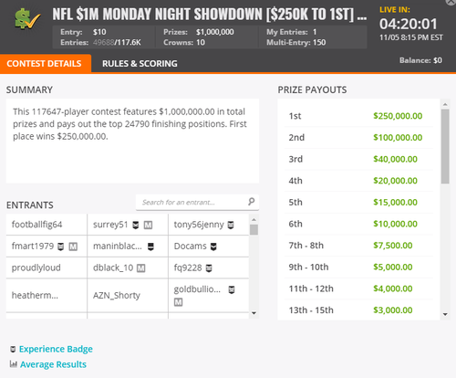The width and height of the screenshot is (456, 378).
Task: Click the bar chart icon beside Average Results
Action: pyautogui.click(x=13, y=364)
